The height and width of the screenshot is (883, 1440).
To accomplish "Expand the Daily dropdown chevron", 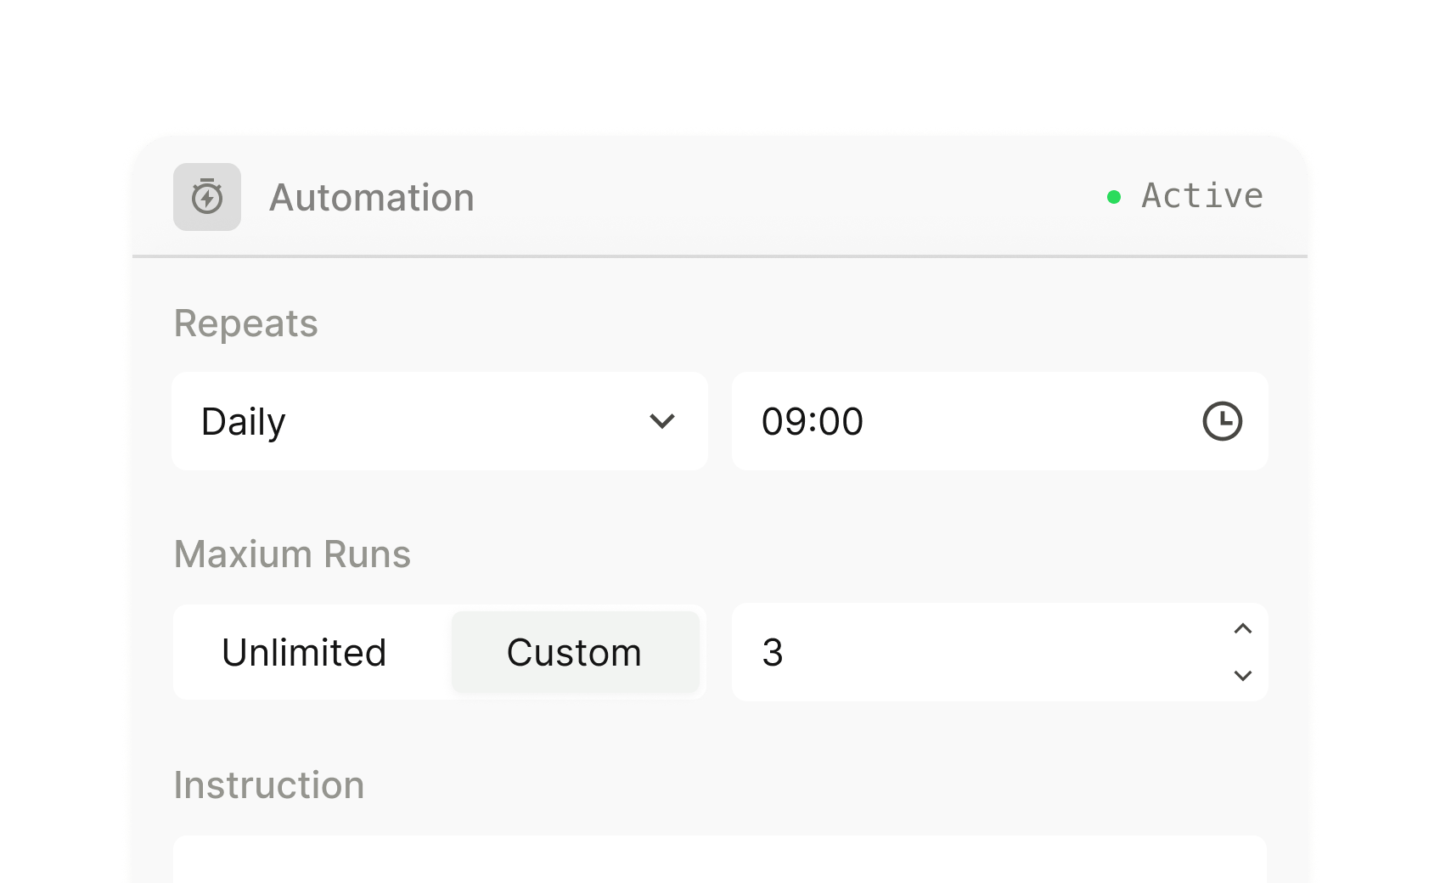I will pos(662,421).
